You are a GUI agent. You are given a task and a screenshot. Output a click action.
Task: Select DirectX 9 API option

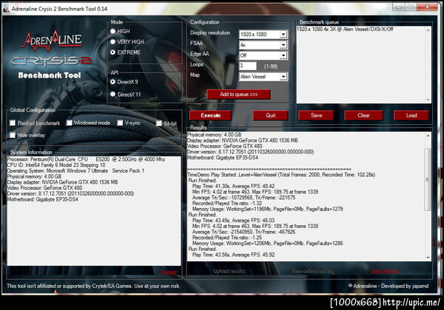[112, 82]
